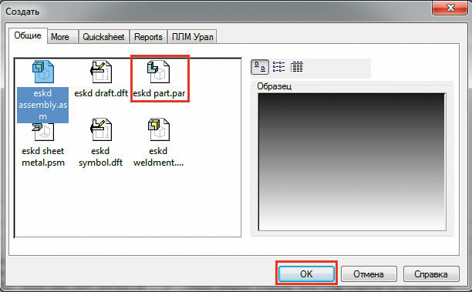Open the More tab
Image resolution: width=472 pixels, height=292 pixels.
pyautogui.click(x=60, y=37)
